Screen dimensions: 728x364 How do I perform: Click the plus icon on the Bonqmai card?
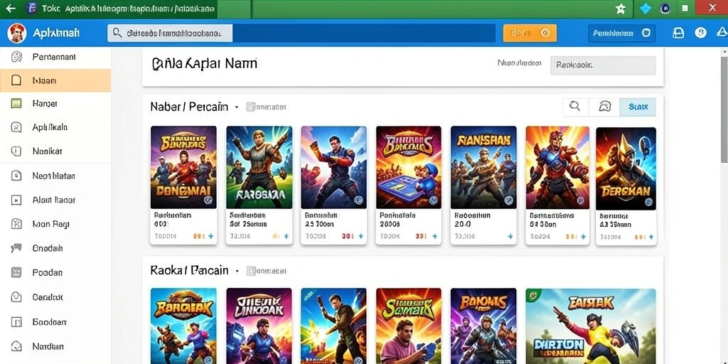(x=210, y=236)
